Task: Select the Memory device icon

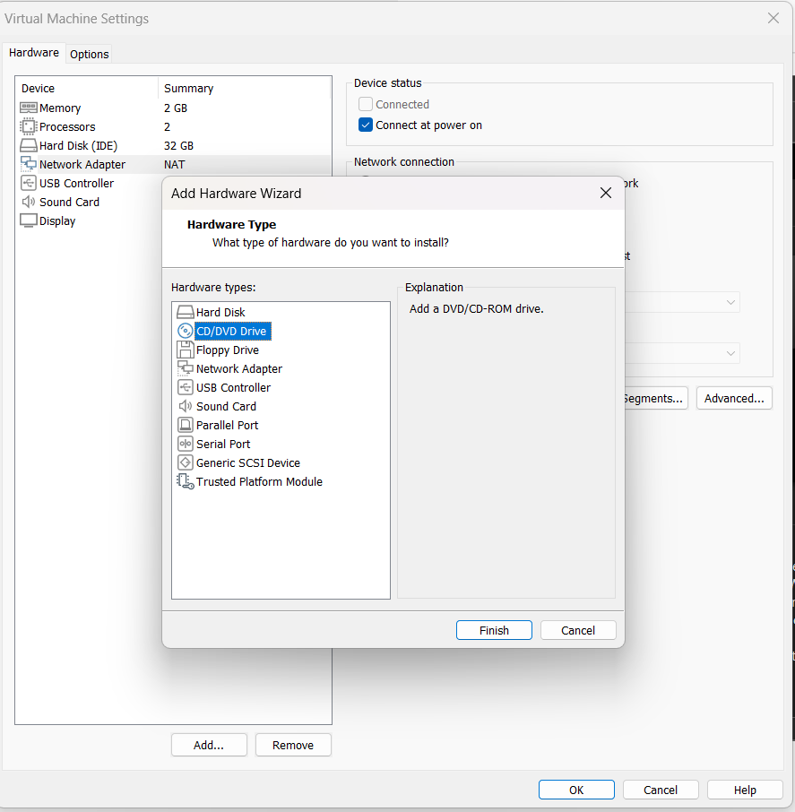Action: [29, 108]
